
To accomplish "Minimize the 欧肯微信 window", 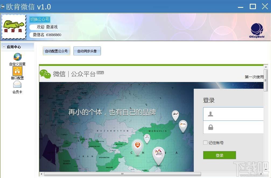I will [240, 7].
